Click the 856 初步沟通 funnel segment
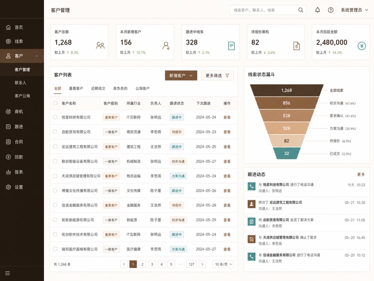Screen dimensions: 374x281 pos(286,103)
